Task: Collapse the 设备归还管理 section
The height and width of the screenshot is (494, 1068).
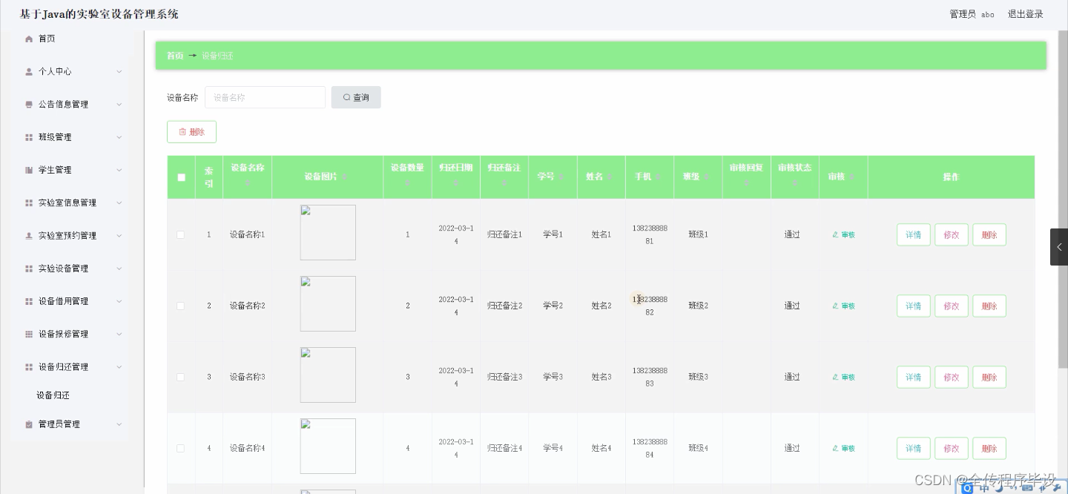Action: click(119, 366)
